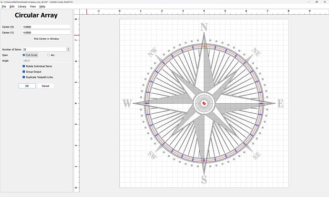This screenshot has height=197, width=329.
Task: Confirm the circular array with OK
Action: click(x=27, y=86)
